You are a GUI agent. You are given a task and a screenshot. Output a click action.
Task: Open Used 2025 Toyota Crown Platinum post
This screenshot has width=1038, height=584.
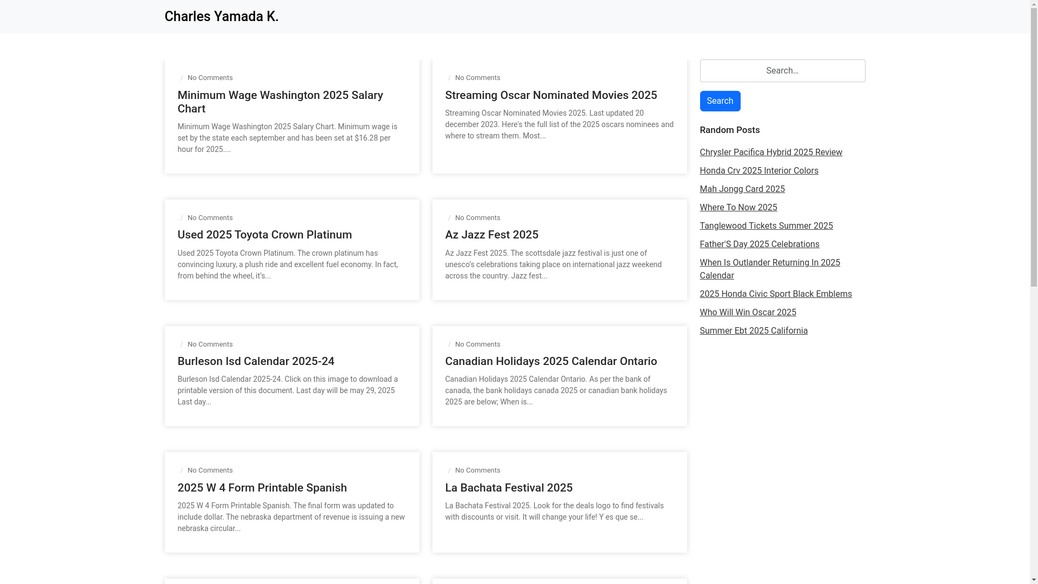point(264,235)
